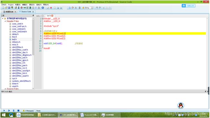Image resolution: width=210 pixels, height=118 pixels.
Task: Click the redo arrow icon in toolbar
Action: coord(100,8)
